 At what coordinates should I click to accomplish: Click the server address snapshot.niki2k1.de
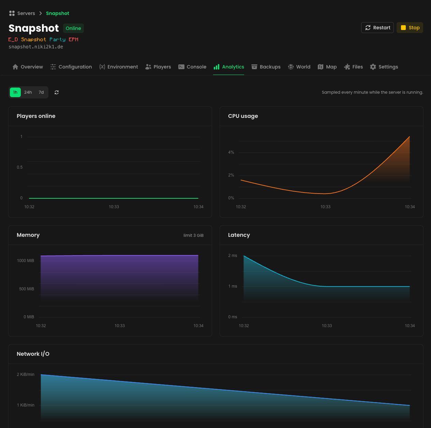coord(36,47)
